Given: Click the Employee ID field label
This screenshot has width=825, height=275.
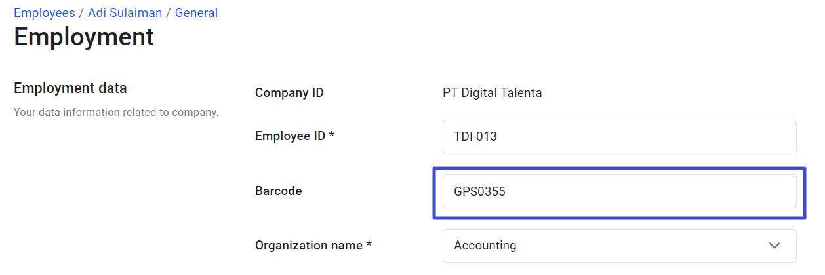Looking at the screenshot, I should click(x=291, y=136).
